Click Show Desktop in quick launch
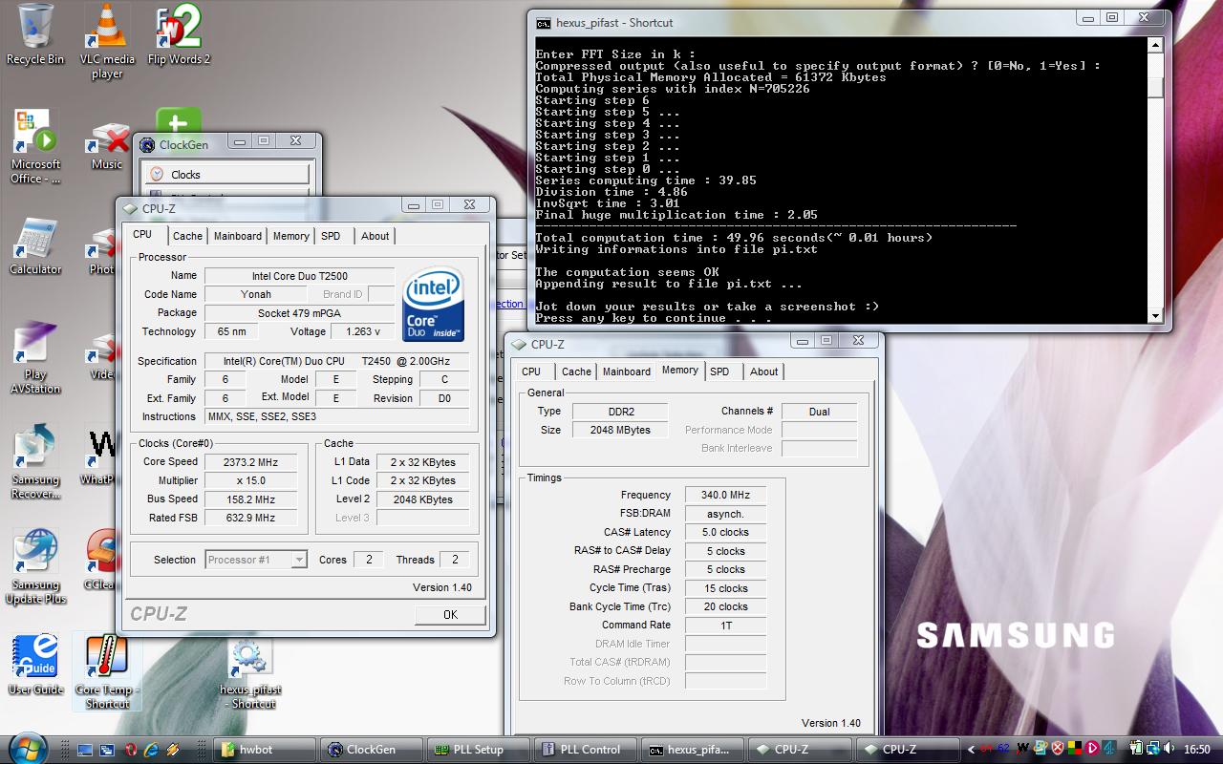Screen dimensions: 1223x764 [85, 750]
